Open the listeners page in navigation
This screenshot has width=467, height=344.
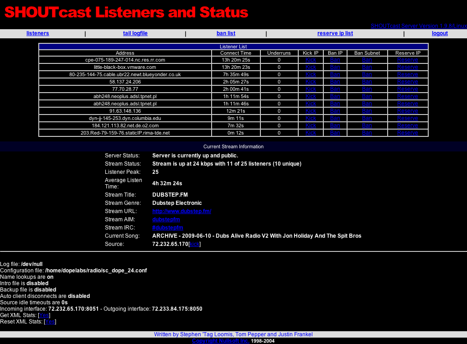click(x=37, y=33)
